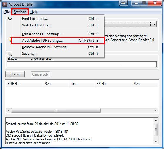
Task: Click job list scroll left arrow
Action: tap(8, 110)
